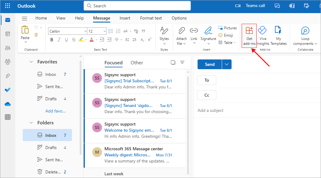Click the yellow text highlight color button
This screenshot has width=321, height=178.
pyautogui.click(x=81, y=40)
